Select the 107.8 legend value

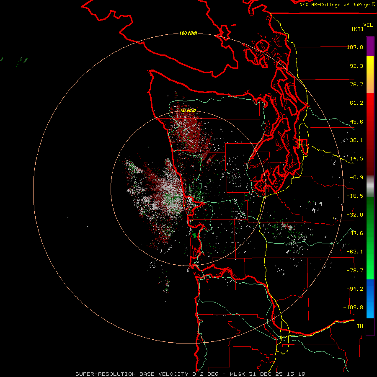click(355, 47)
